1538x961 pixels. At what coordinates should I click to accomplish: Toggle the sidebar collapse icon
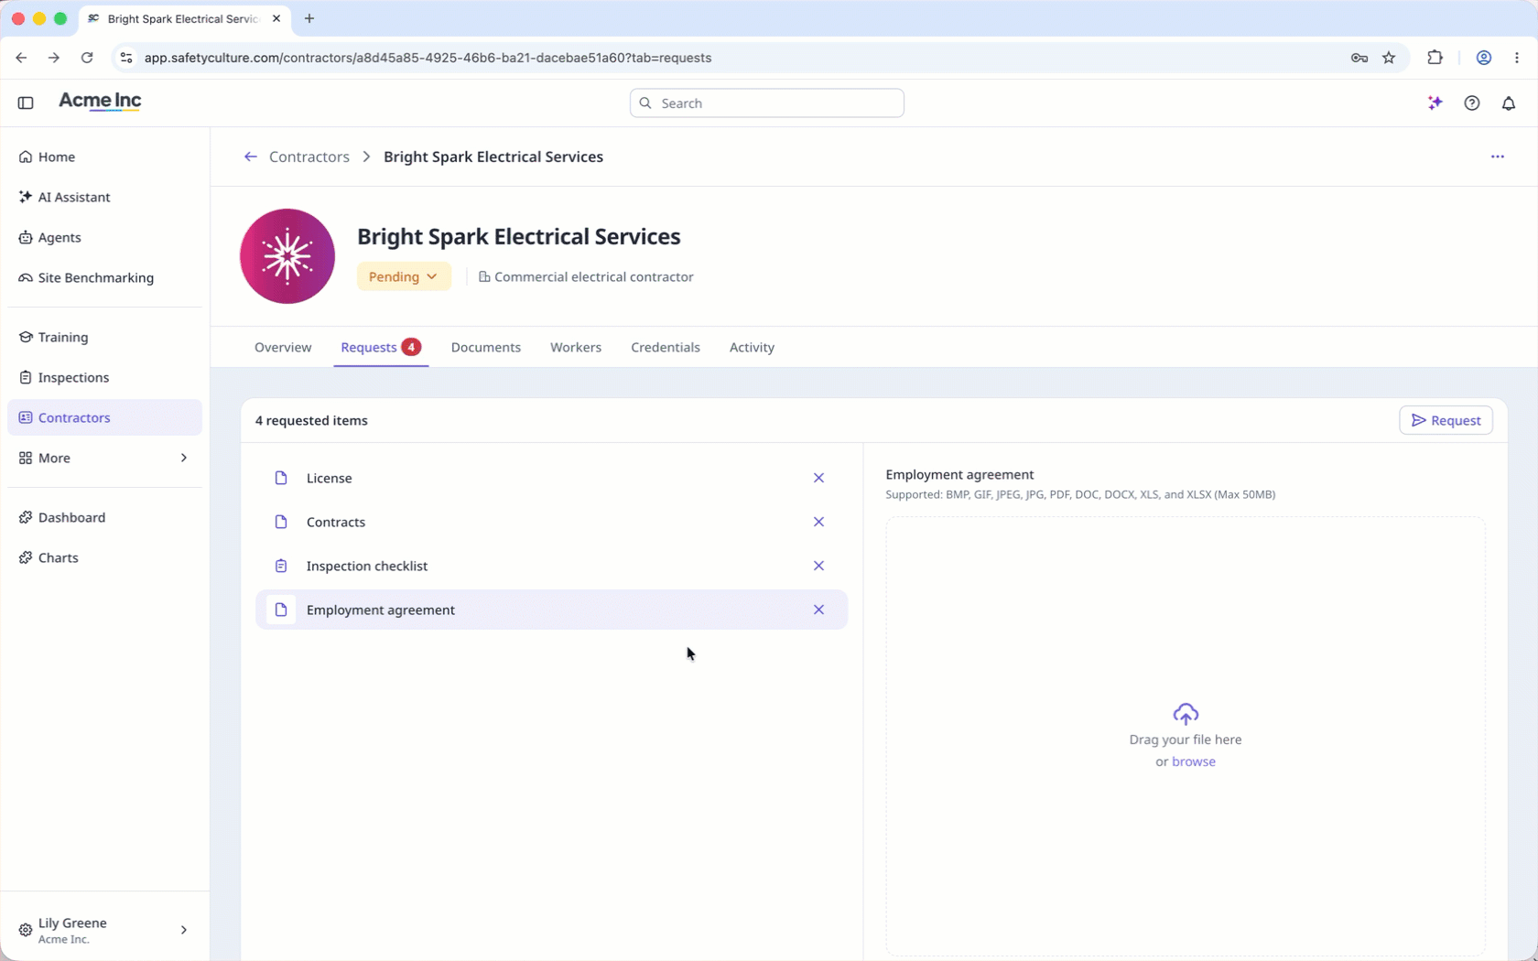tap(26, 103)
